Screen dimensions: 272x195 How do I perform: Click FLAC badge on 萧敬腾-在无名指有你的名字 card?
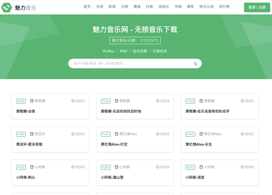(190, 101)
